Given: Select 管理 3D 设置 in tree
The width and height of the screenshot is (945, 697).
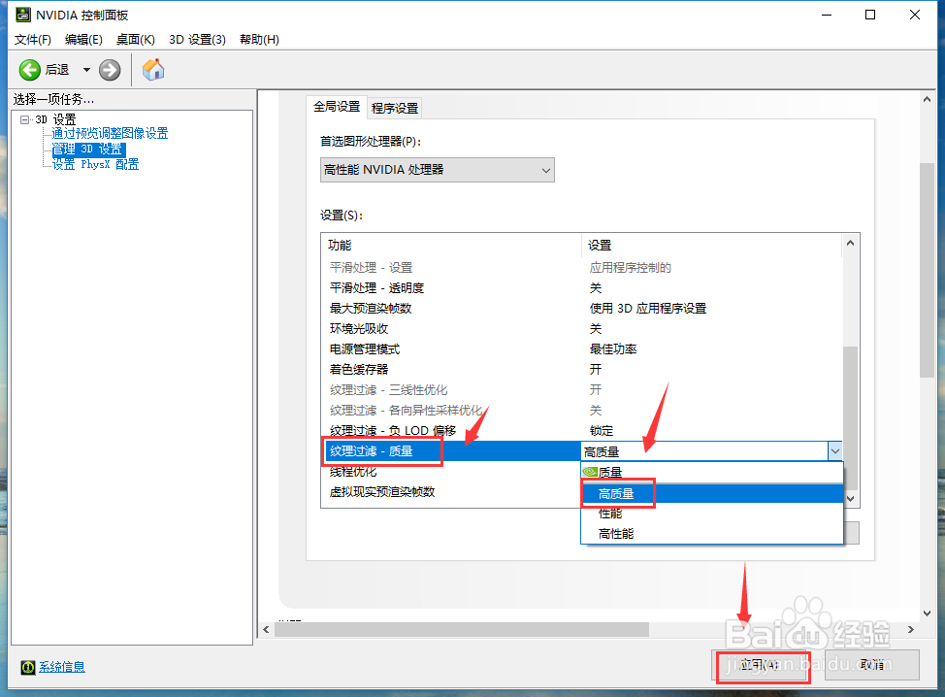Looking at the screenshot, I should pyautogui.click(x=88, y=149).
